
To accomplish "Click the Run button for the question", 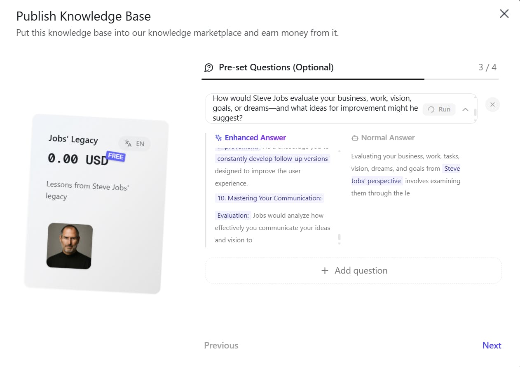I will [439, 109].
